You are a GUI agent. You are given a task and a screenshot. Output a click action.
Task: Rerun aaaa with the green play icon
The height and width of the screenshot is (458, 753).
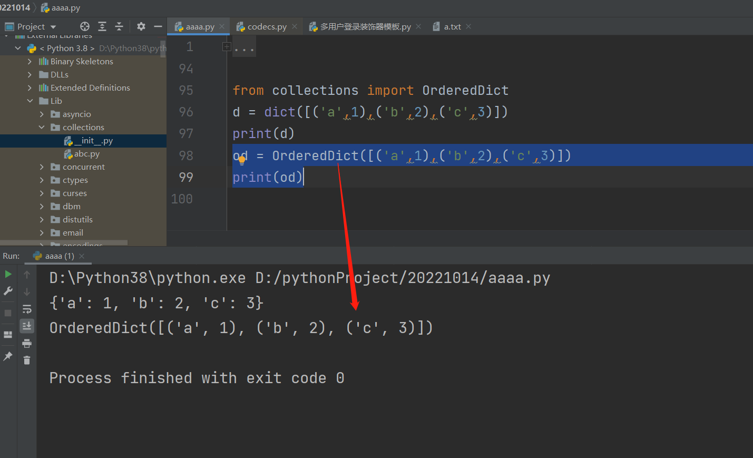pyautogui.click(x=8, y=274)
